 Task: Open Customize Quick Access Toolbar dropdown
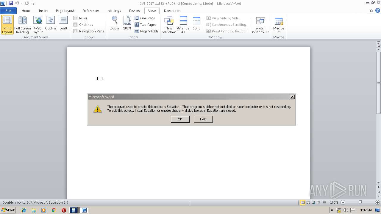click(x=33, y=4)
